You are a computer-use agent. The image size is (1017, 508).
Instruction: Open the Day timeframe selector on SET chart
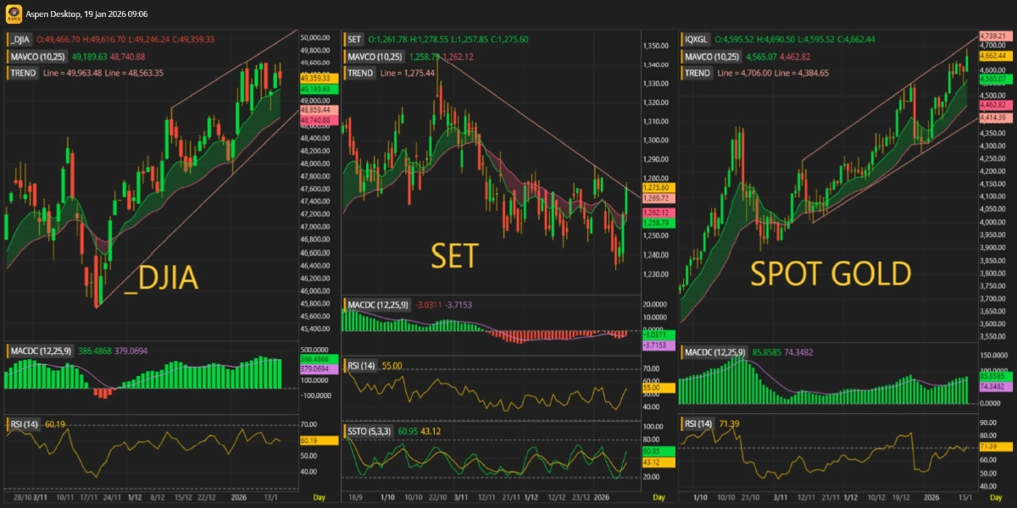tap(658, 496)
